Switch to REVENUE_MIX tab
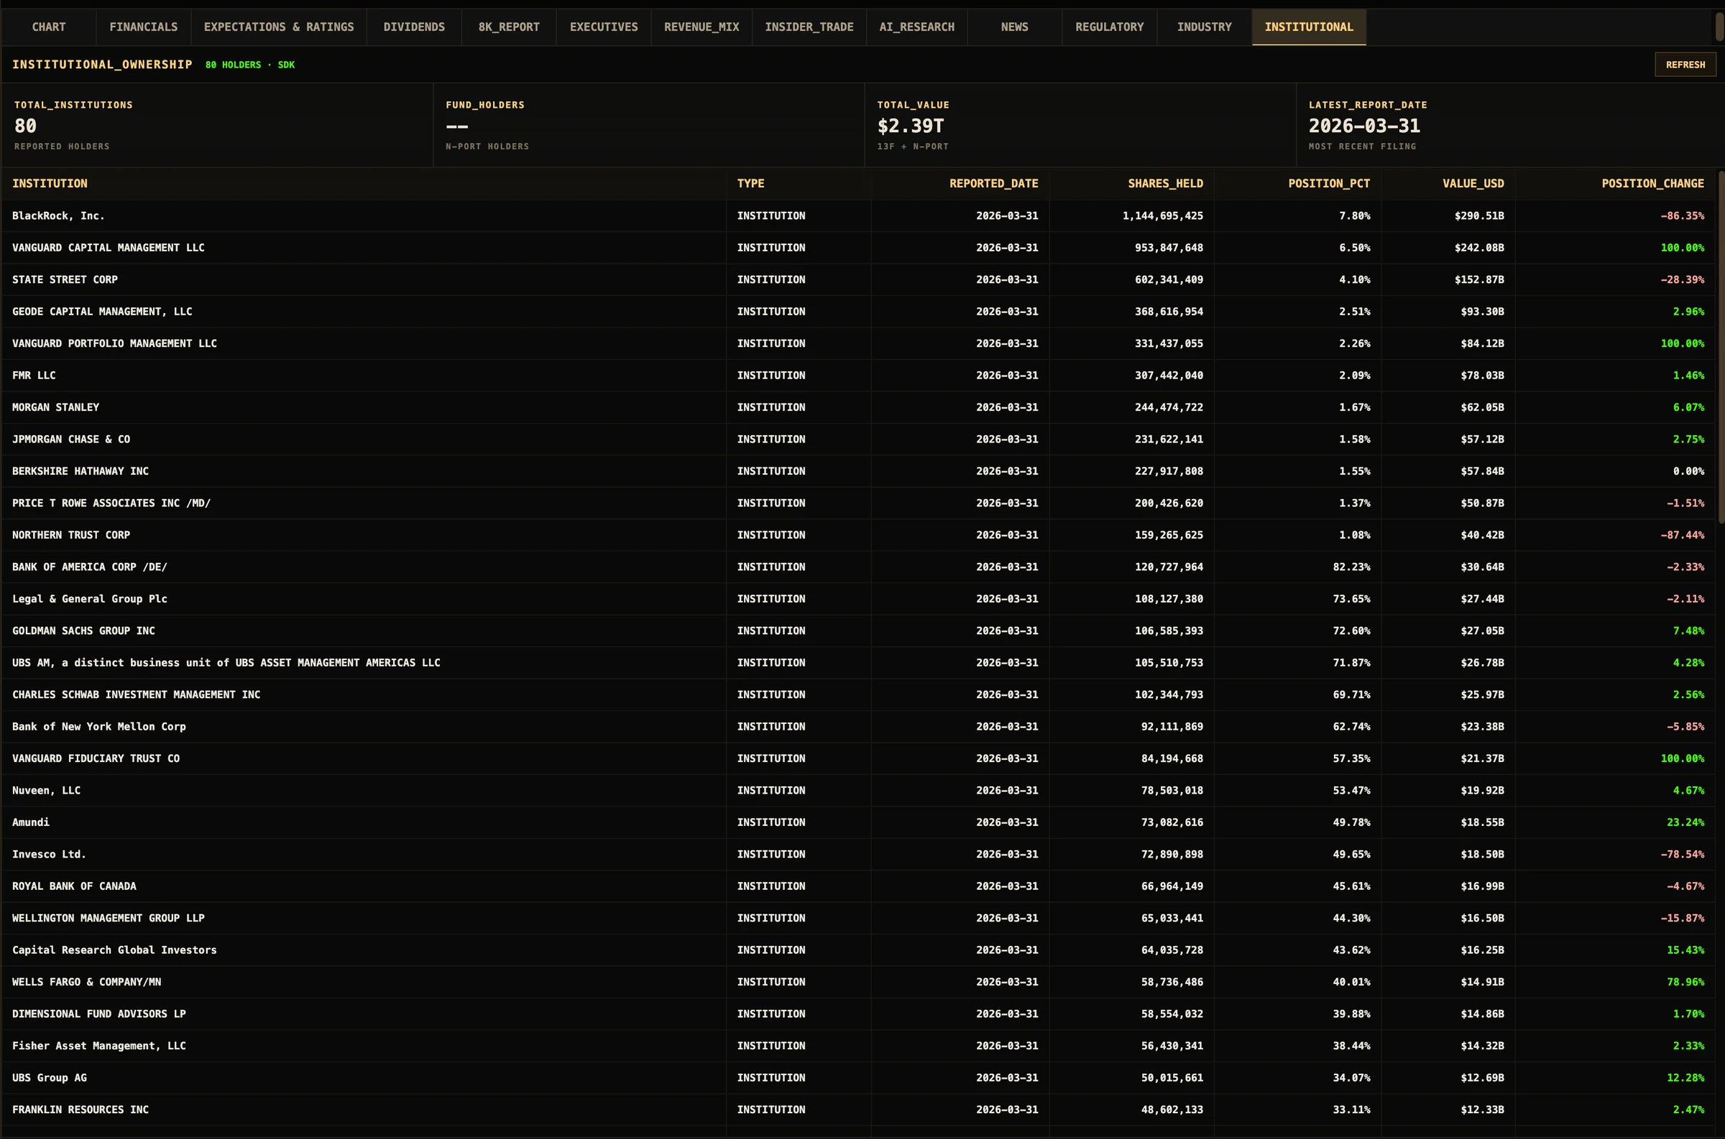The width and height of the screenshot is (1725, 1139). [701, 27]
